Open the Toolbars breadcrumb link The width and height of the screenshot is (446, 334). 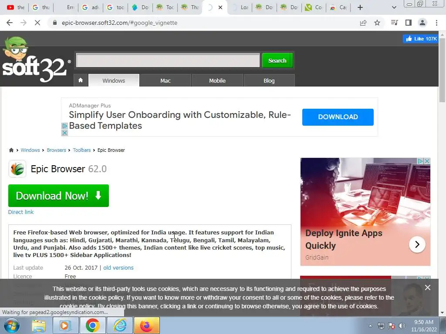[x=81, y=150]
